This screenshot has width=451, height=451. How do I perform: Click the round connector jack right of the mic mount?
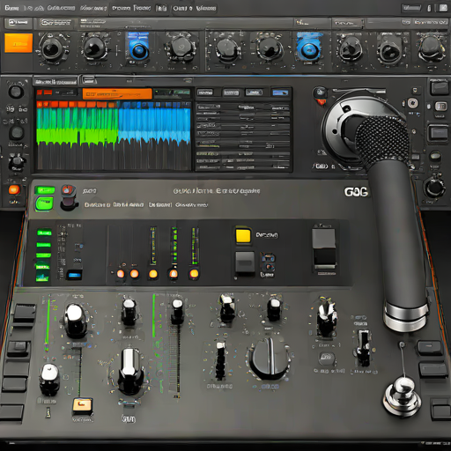[412, 103]
